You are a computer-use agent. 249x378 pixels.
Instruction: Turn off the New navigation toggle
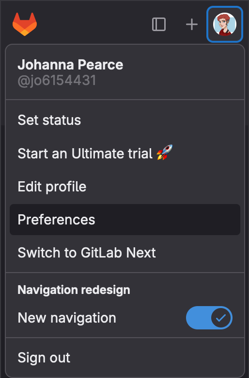[x=209, y=318]
